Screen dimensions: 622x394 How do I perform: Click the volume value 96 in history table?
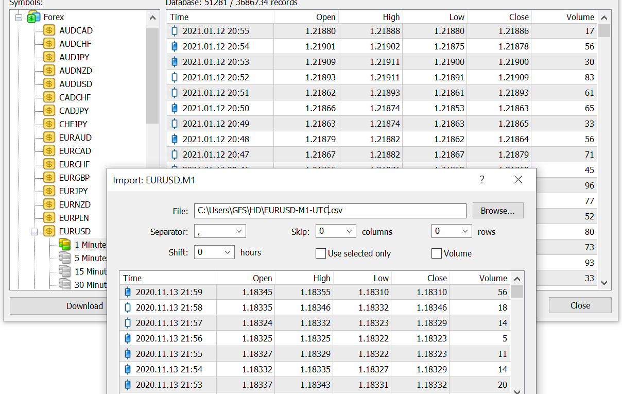click(590, 185)
